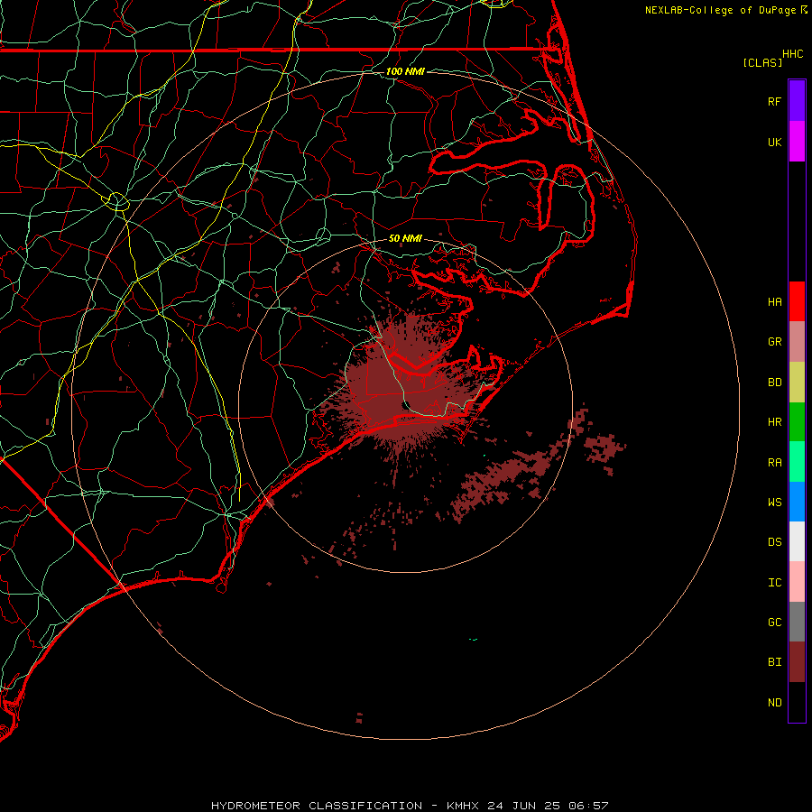Click the 50 NMI range ring label
This screenshot has width=812, height=812.
tap(405, 238)
